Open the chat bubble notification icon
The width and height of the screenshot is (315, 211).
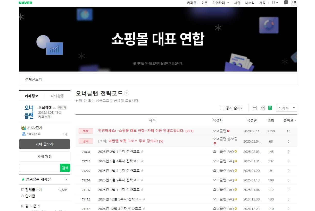click(286, 3)
